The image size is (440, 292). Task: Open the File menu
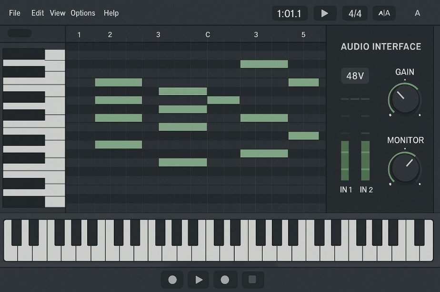(x=15, y=13)
